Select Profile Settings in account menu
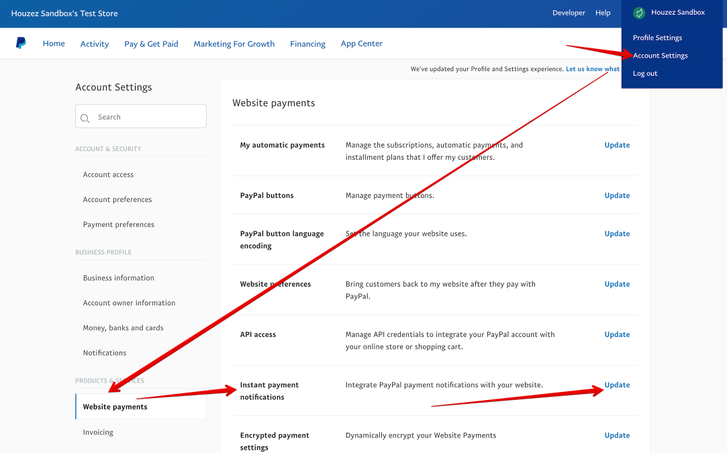 (657, 38)
